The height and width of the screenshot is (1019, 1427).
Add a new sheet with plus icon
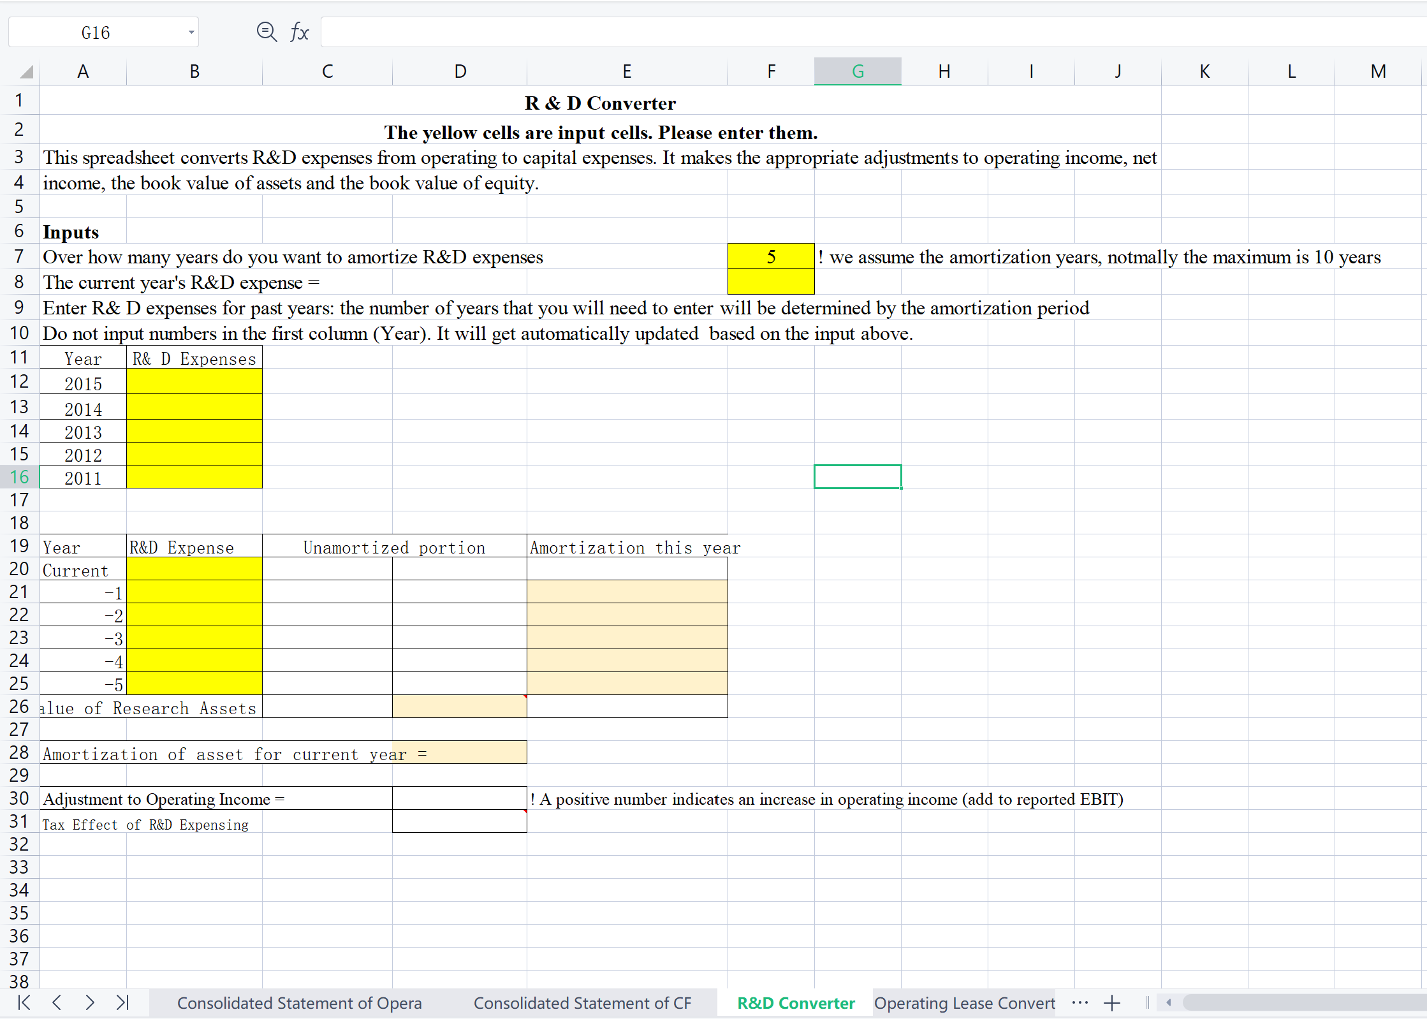[x=1112, y=1003]
